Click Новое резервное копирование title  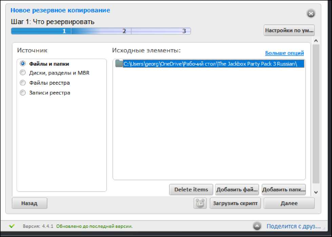60,10
